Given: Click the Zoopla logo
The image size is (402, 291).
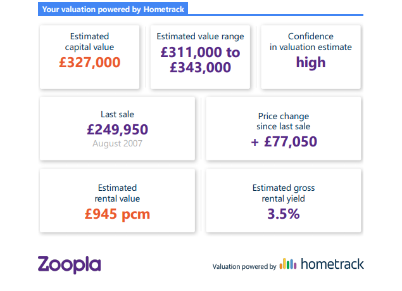Looking at the screenshot, I should (x=69, y=264).
